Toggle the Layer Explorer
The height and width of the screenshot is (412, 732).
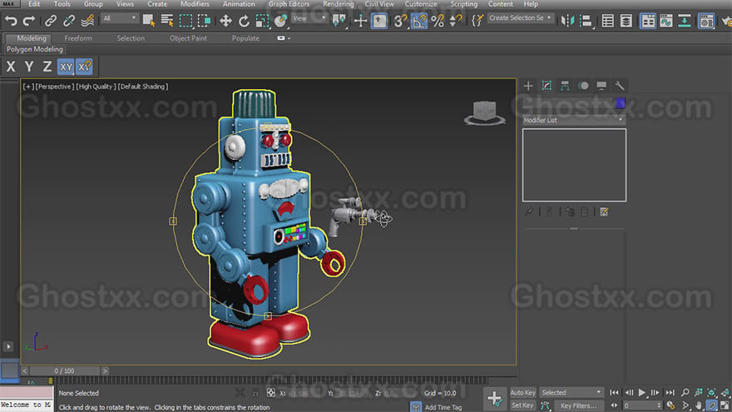pos(626,21)
